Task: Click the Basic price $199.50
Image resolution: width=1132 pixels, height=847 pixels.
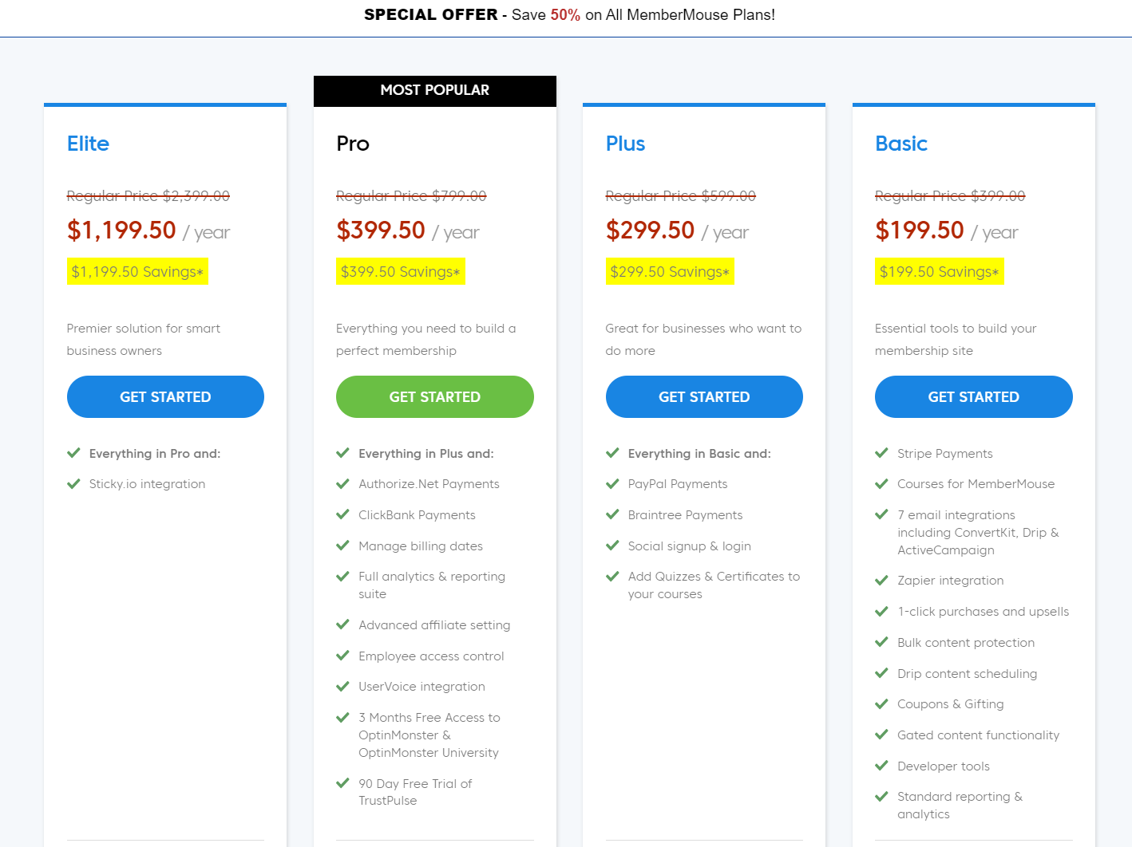Action: [x=920, y=230]
